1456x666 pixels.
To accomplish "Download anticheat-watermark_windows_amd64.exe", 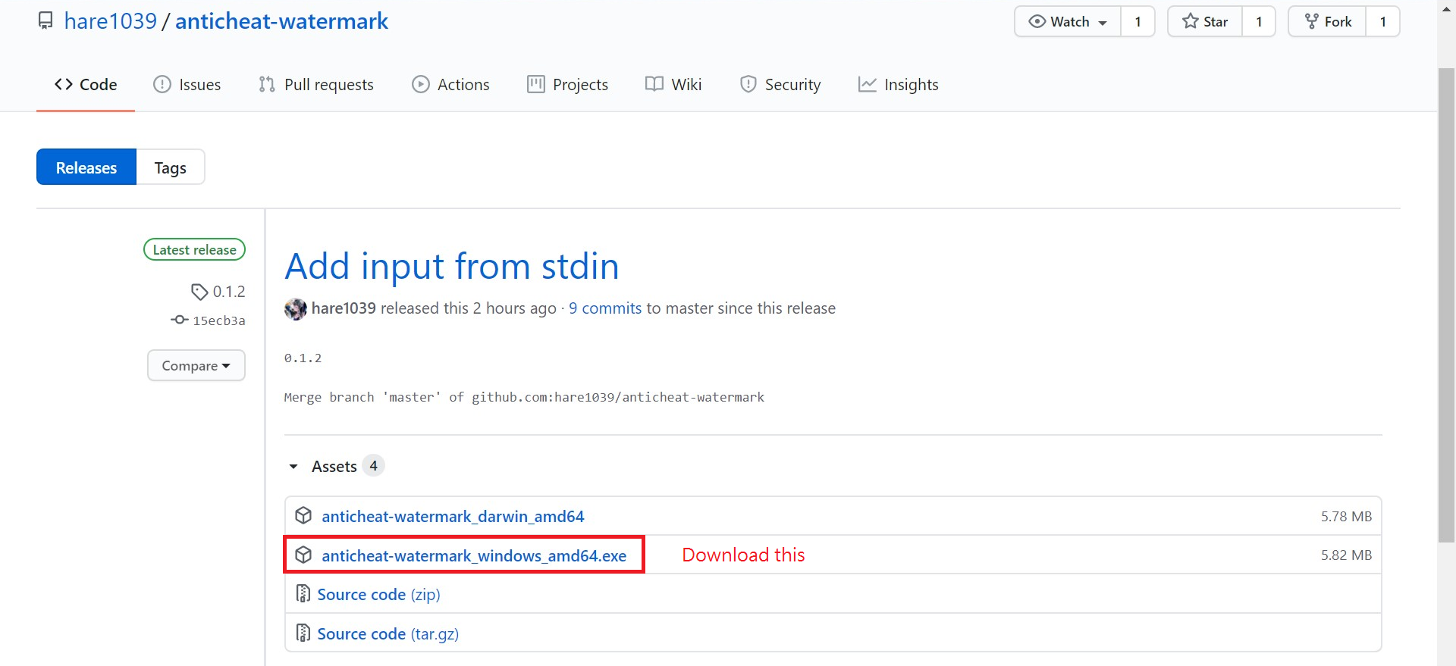I will [x=474, y=555].
